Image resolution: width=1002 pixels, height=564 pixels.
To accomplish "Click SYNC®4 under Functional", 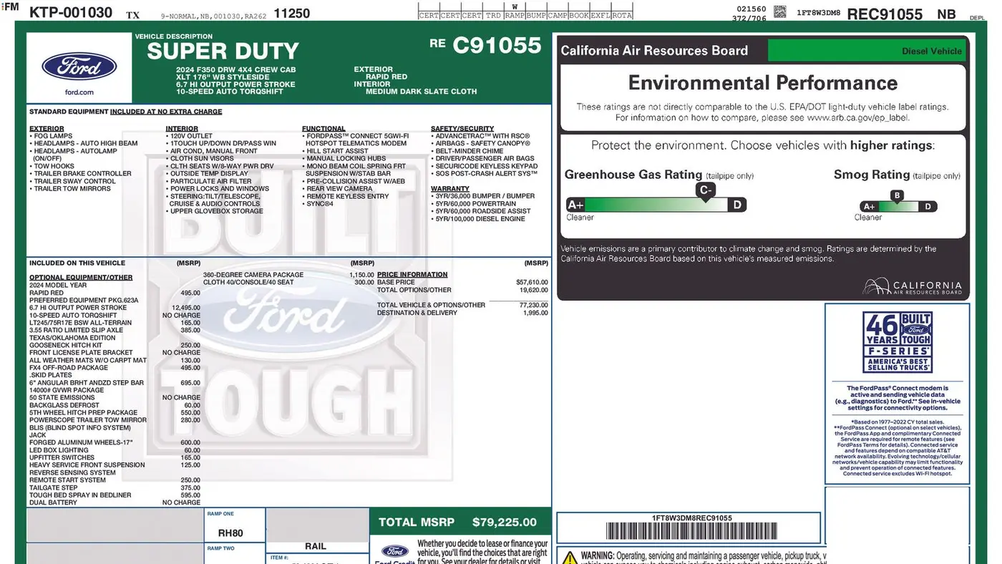I will pos(320,203).
